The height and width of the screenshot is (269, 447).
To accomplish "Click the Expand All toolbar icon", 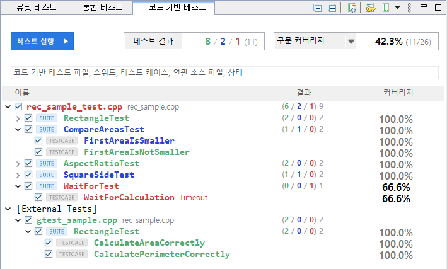I will click(318, 8).
